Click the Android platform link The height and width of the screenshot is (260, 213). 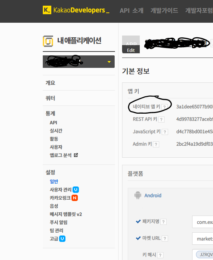(153, 195)
